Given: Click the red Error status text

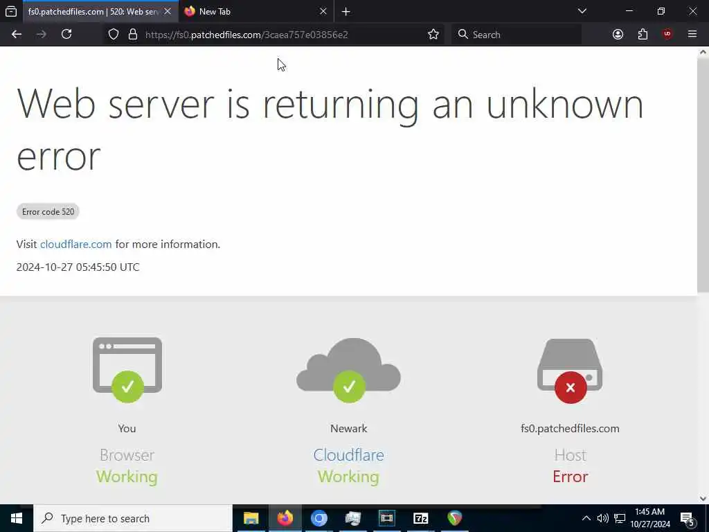Looking at the screenshot, I should [x=571, y=477].
